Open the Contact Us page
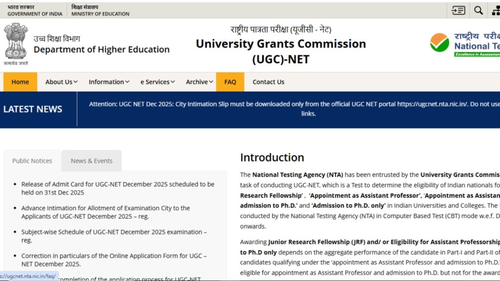 click(x=268, y=82)
